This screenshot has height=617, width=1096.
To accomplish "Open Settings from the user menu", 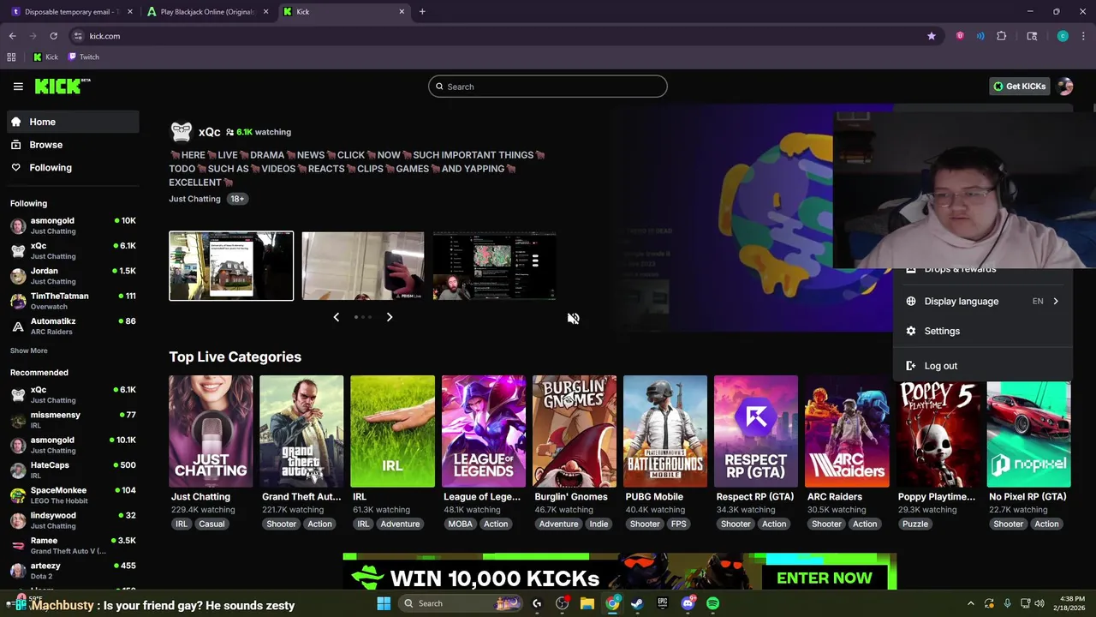I will [982, 331].
